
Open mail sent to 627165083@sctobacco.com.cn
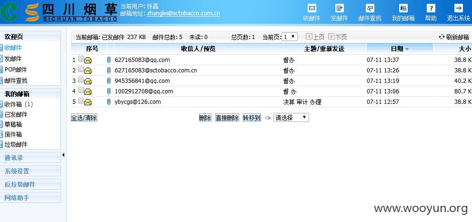tap(156, 71)
